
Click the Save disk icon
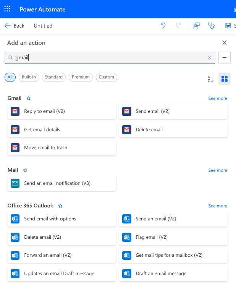[228, 26]
